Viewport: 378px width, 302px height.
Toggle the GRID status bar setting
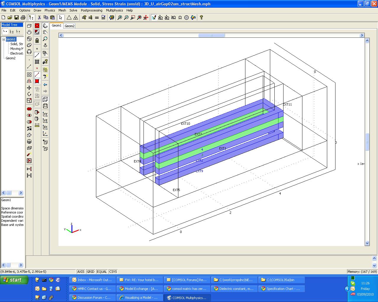[91, 272]
